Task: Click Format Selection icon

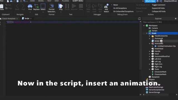Action: click(x=51, y=6)
